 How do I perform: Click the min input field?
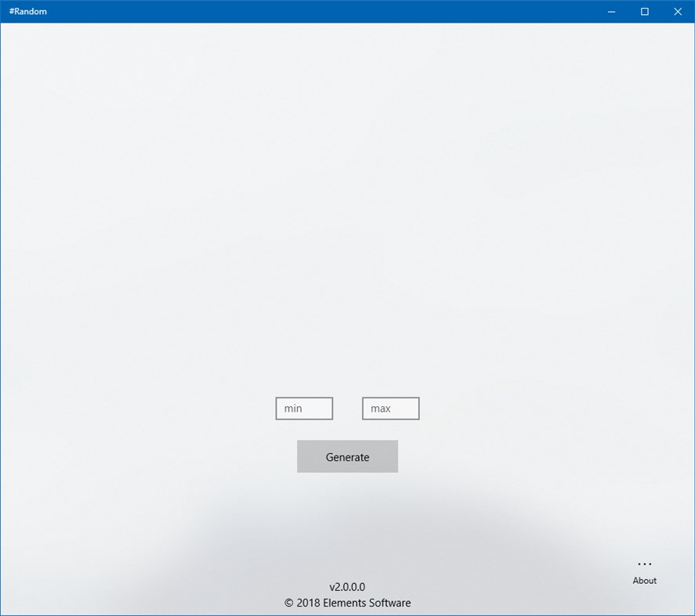304,409
